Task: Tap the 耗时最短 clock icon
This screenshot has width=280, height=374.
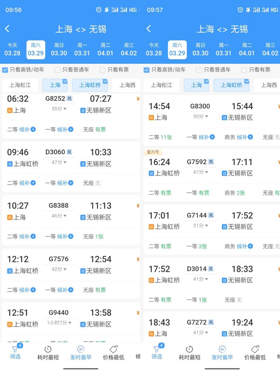Action: [x=48, y=349]
